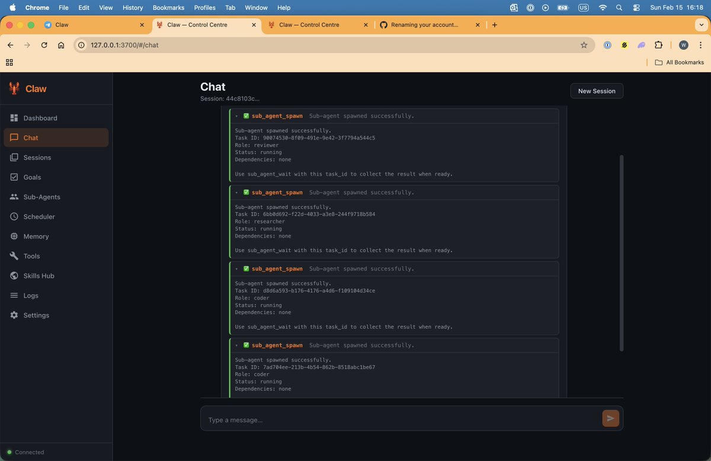Image resolution: width=711 pixels, height=461 pixels.
Task: Start a New Session
Action: pyautogui.click(x=597, y=91)
